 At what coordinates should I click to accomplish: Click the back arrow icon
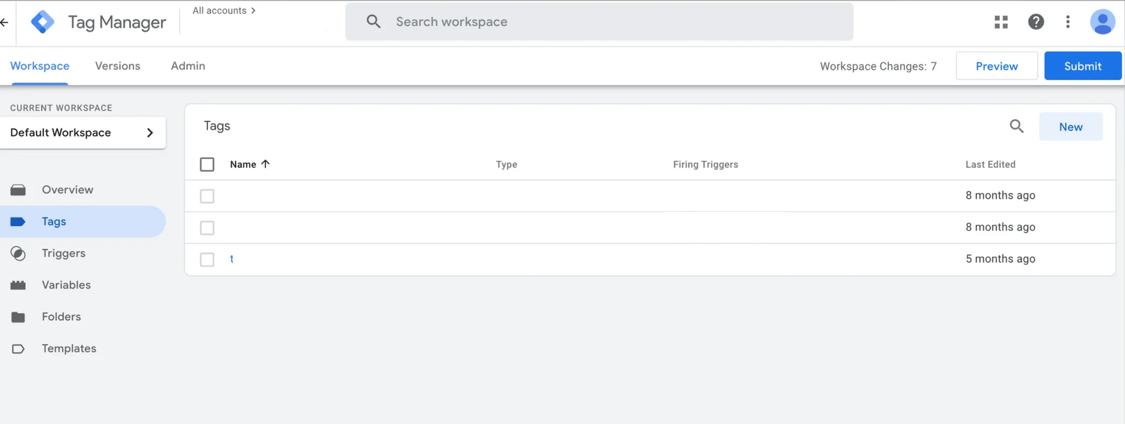coord(4,22)
